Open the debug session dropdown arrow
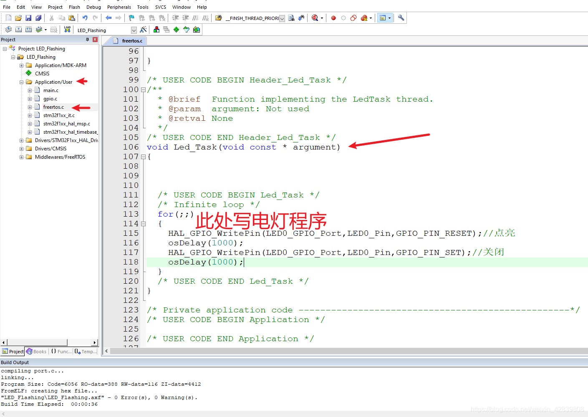588x417 pixels. pyautogui.click(x=322, y=18)
